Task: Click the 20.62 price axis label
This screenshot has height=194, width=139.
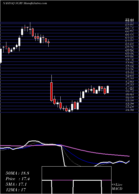Action: (129, 50)
